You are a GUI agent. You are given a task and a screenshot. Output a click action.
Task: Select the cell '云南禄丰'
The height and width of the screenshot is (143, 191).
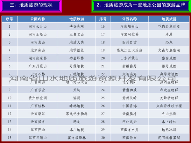point(38,122)
